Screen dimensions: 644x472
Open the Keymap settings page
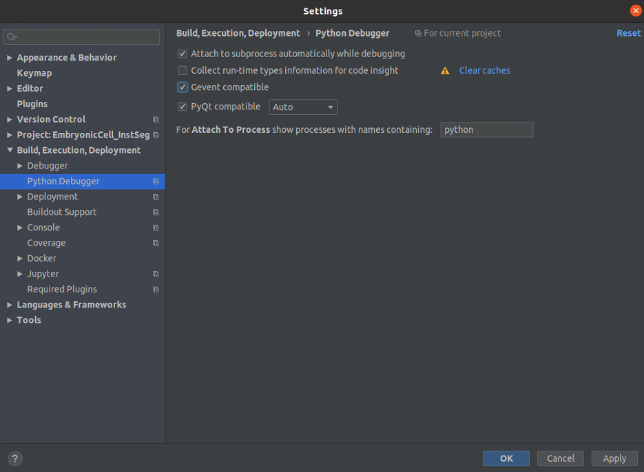point(34,73)
